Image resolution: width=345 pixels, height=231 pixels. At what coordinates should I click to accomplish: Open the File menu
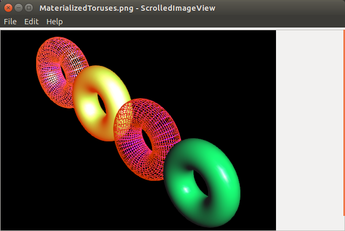click(x=10, y=22)
